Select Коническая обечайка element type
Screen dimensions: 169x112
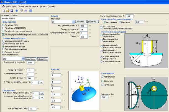pyautogui.click(x=3, y=44)
